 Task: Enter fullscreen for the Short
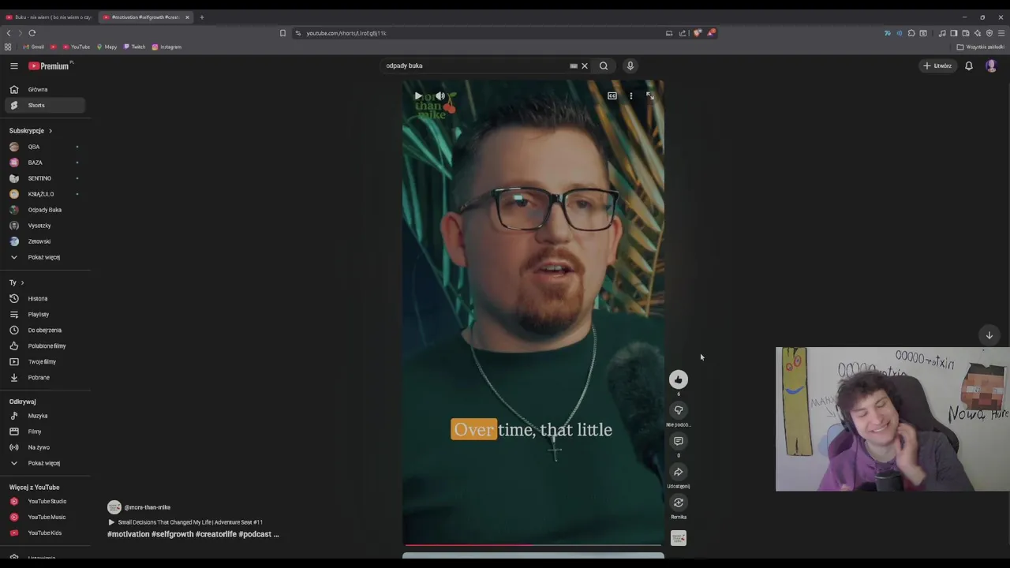point(650,96)
